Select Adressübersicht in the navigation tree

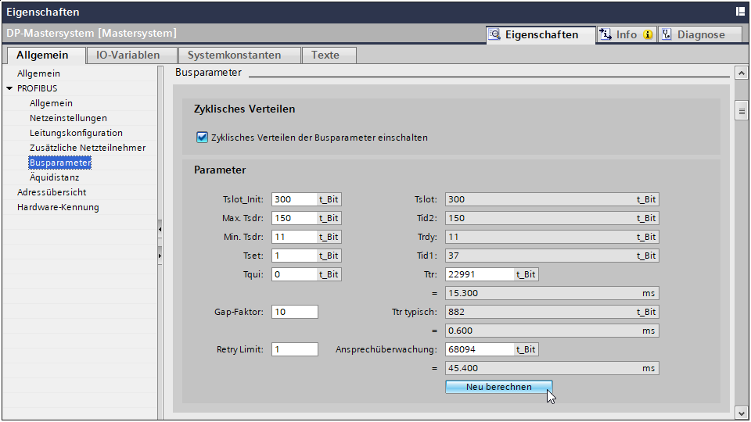52,192
